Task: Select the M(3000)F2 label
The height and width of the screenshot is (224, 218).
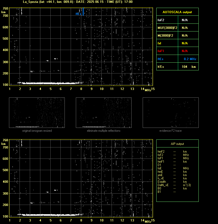Action: (x=165, y=35)
